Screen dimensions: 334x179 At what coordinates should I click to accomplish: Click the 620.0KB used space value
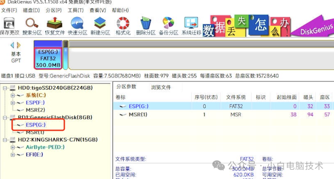coord(243,175)
